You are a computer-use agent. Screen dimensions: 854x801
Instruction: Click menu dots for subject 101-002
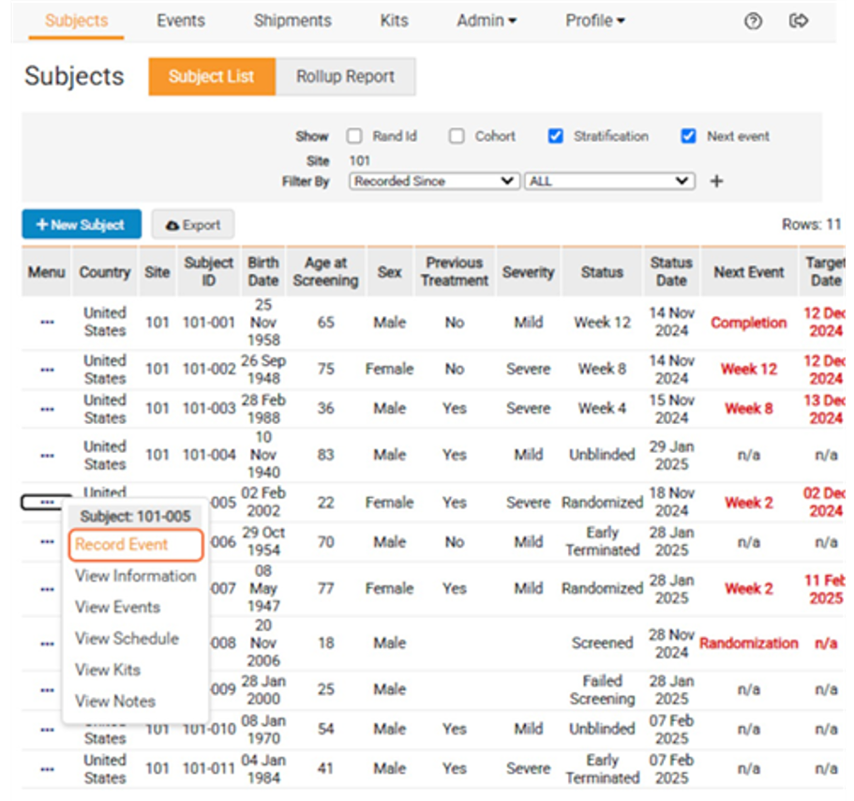(x=47, y=369)
